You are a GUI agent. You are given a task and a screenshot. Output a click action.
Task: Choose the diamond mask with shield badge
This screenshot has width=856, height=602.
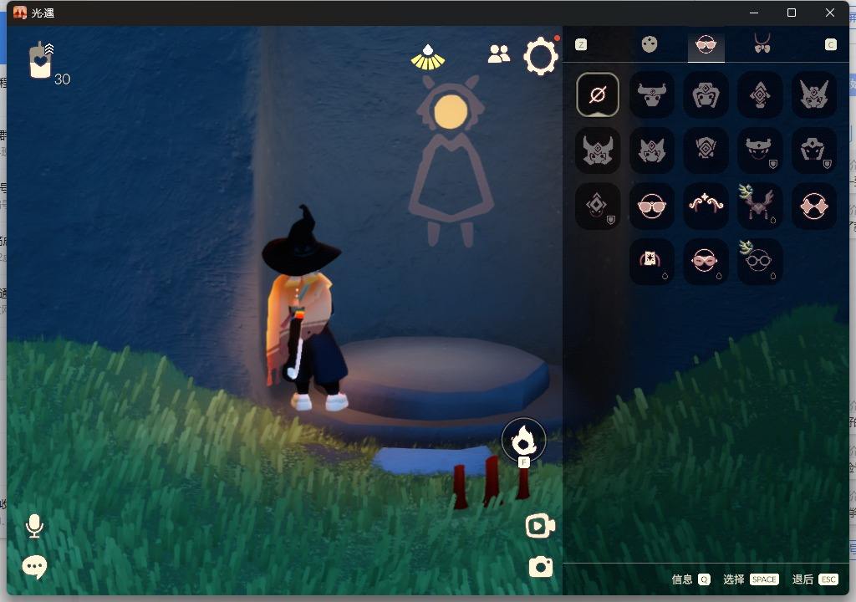click(598, 206)
